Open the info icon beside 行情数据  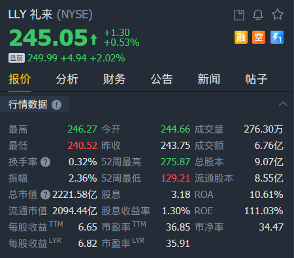click(x=56, y=105)
